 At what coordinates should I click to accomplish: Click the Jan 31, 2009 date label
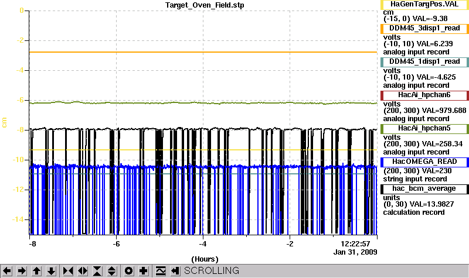(x=355, y=252)
